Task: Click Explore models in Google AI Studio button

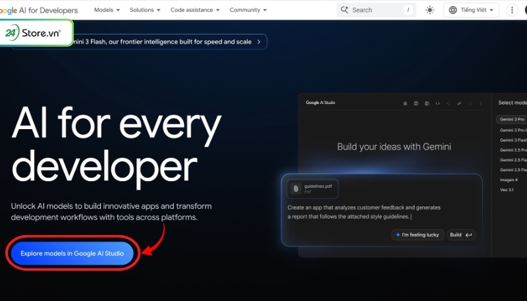Action: point(72,254)
